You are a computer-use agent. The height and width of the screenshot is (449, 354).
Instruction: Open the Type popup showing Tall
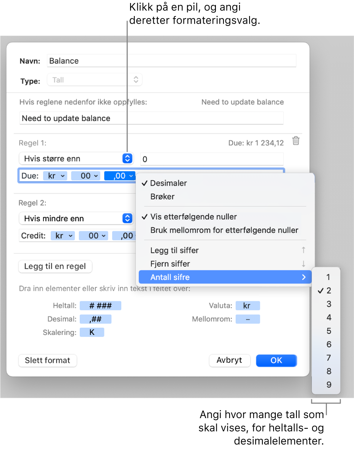95,80
